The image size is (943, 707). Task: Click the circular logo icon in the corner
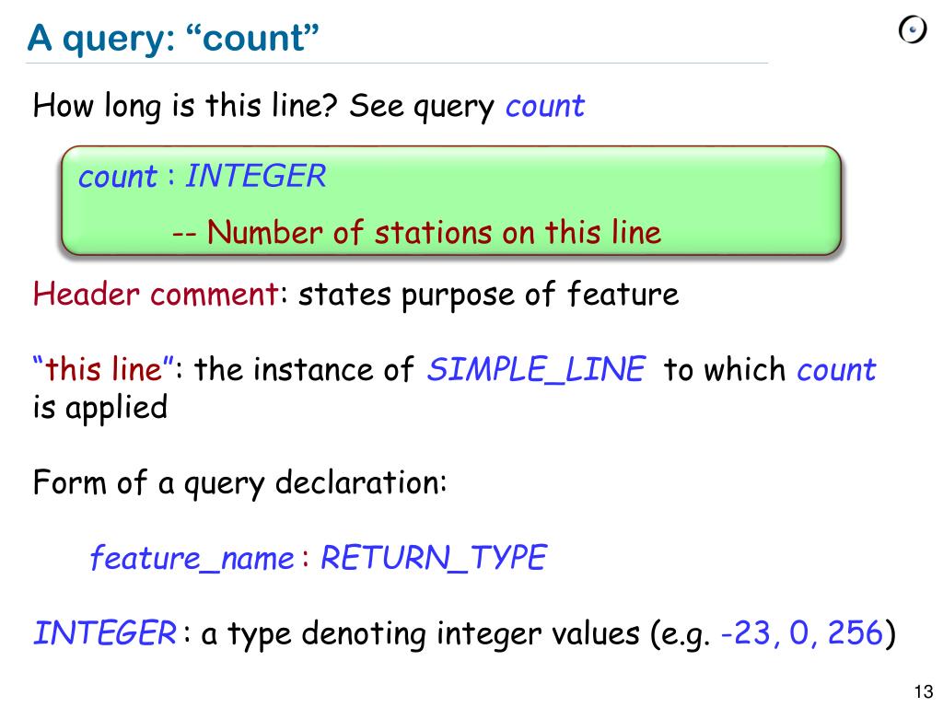click(913, 29)
